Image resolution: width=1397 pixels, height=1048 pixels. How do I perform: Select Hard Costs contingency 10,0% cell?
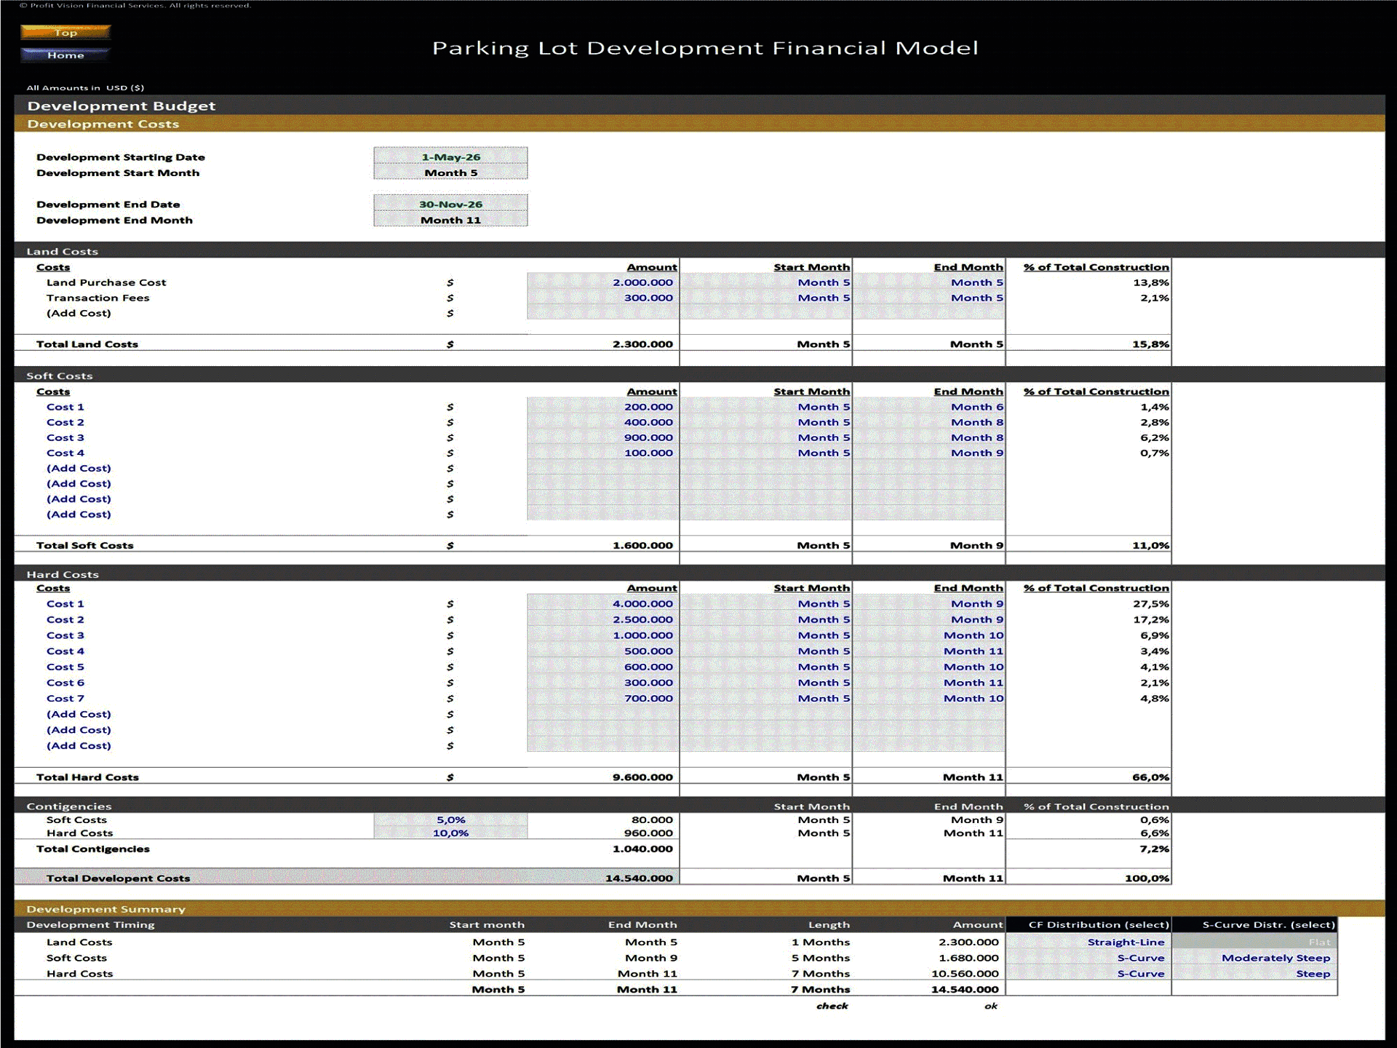click(450, 833)
